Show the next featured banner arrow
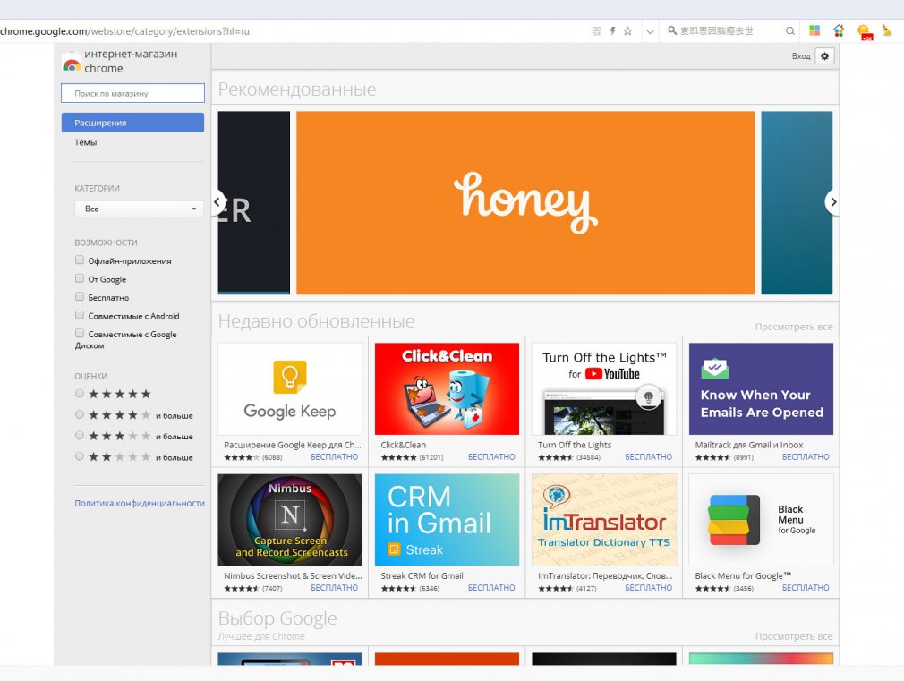Image resolution: width=904 pixels, height=681 pixels. (832, 202)
